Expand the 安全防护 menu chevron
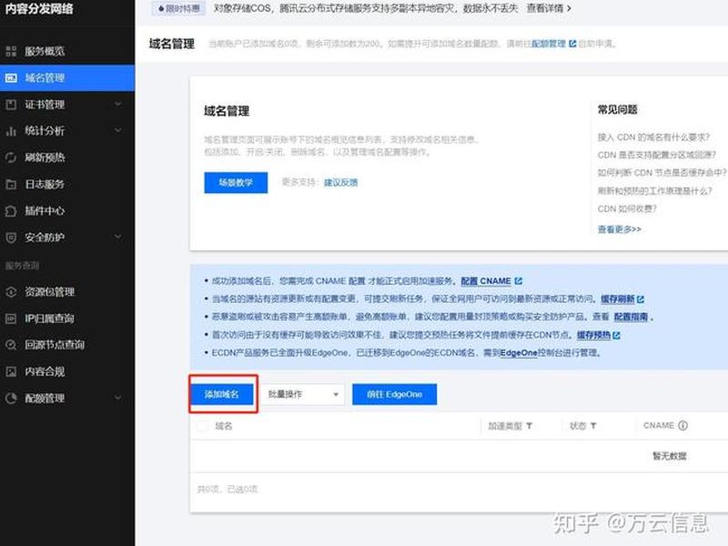 (x=119, y=237)
